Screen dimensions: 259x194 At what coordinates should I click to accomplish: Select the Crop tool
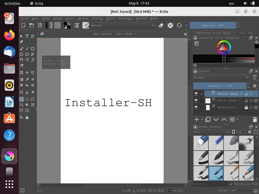point(33,73)
